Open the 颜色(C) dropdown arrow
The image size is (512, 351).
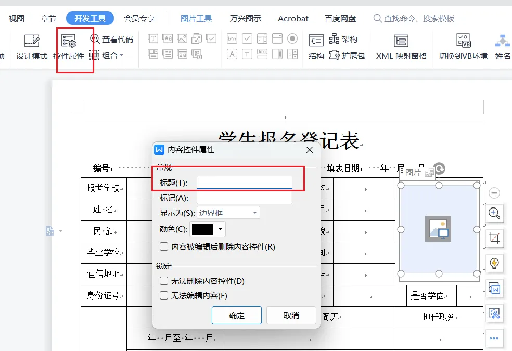tap(221, 229)
